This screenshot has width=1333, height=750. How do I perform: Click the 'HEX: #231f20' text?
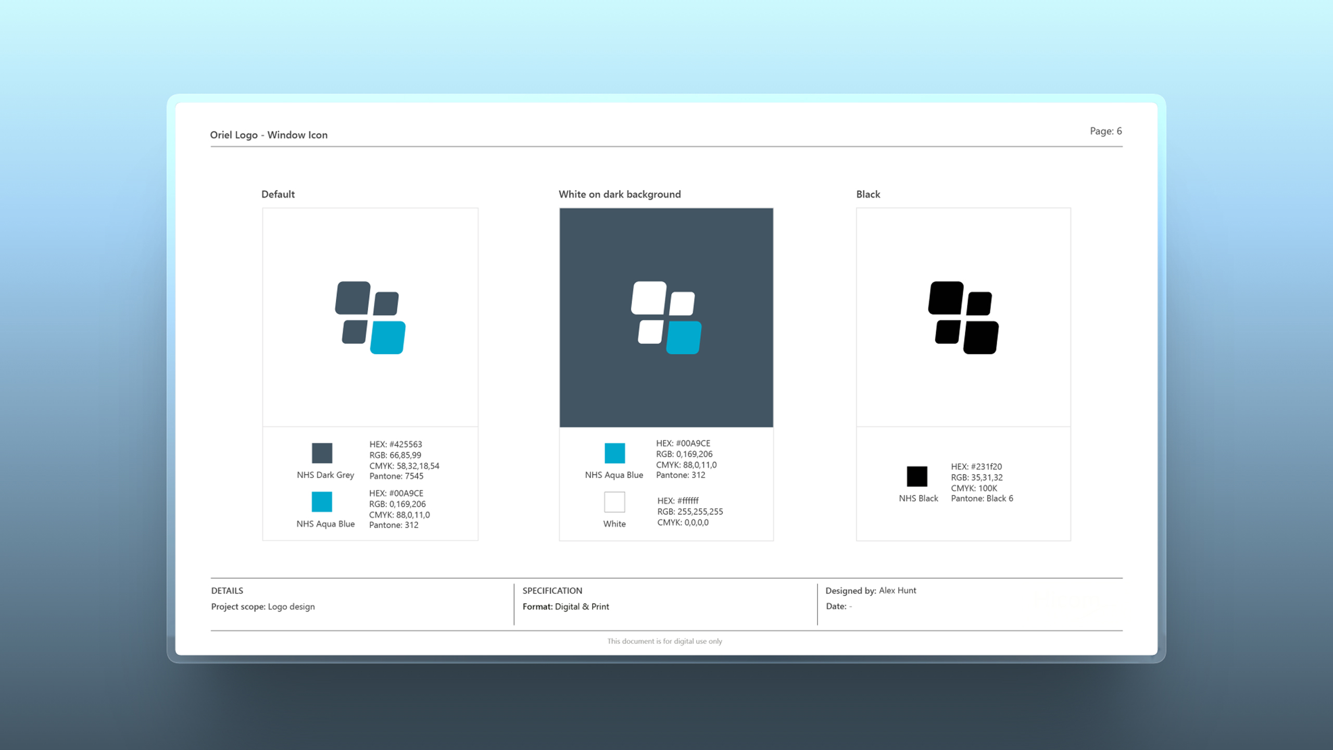(976, 467)
